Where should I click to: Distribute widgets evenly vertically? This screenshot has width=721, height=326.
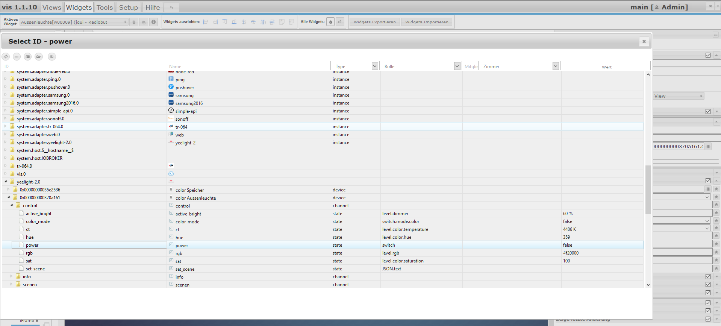coord(272,22)
